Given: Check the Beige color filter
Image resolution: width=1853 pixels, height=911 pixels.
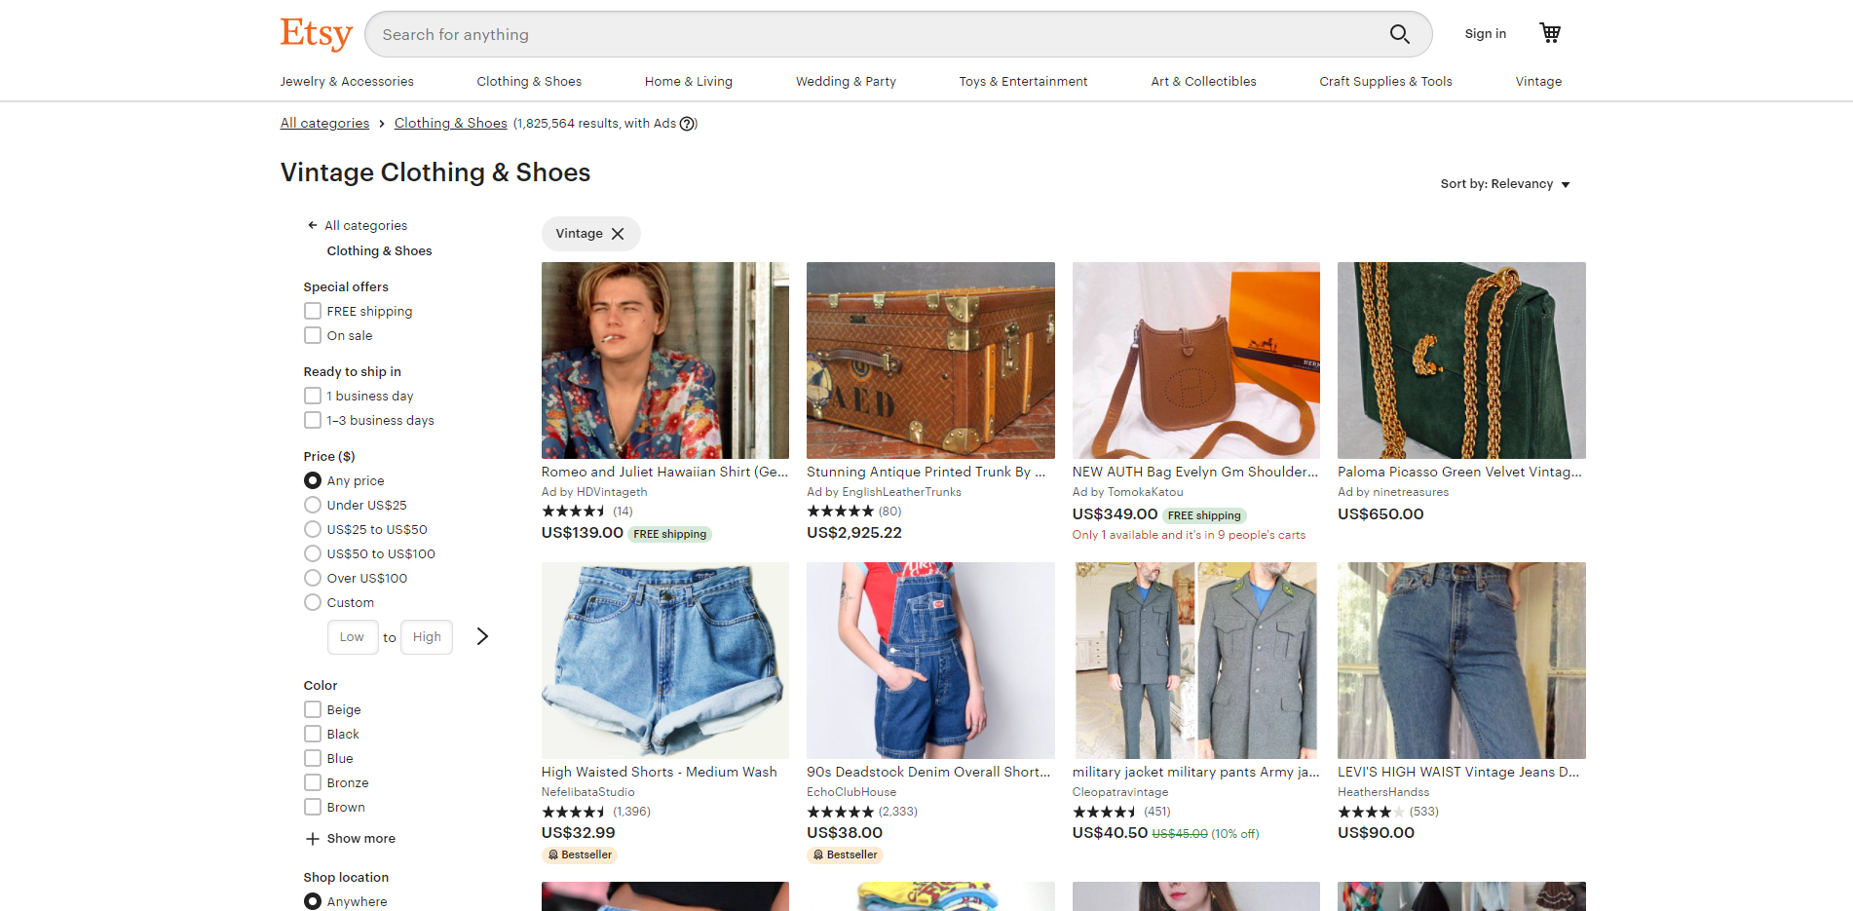Looking at the screenshot, I should 313,709.
